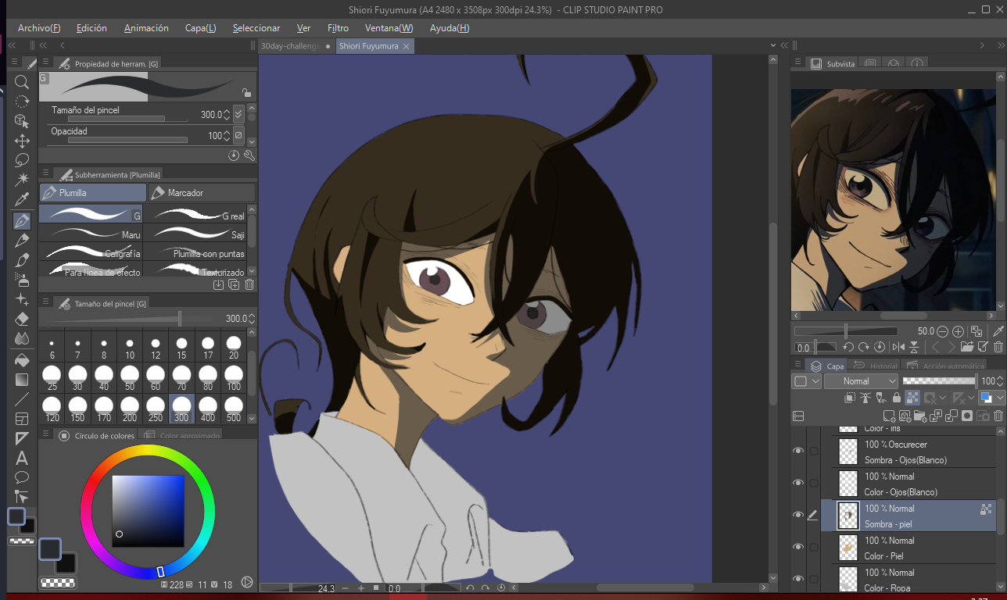Select the Zoom magnifier tool

(x=22, y=81)
